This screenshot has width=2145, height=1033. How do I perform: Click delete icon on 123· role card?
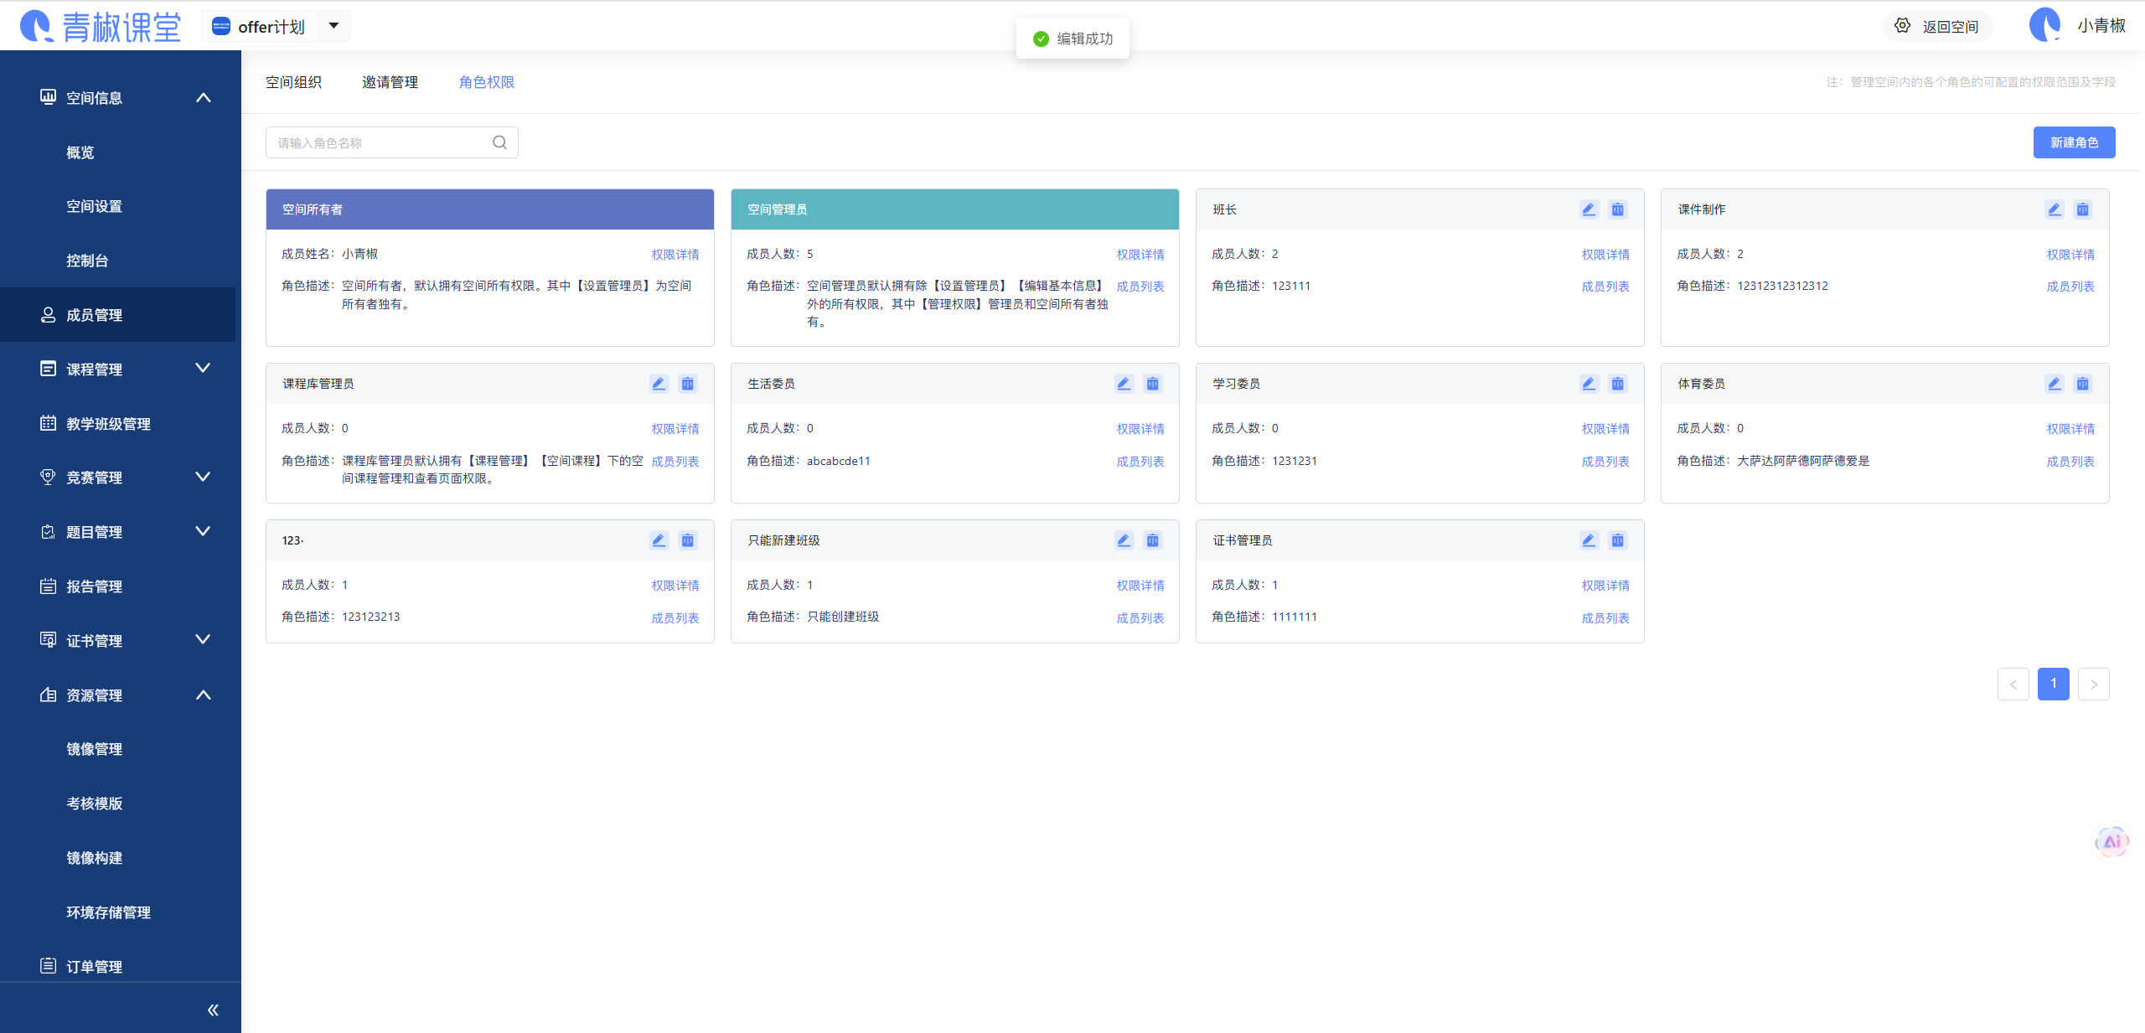click(687, 540)
